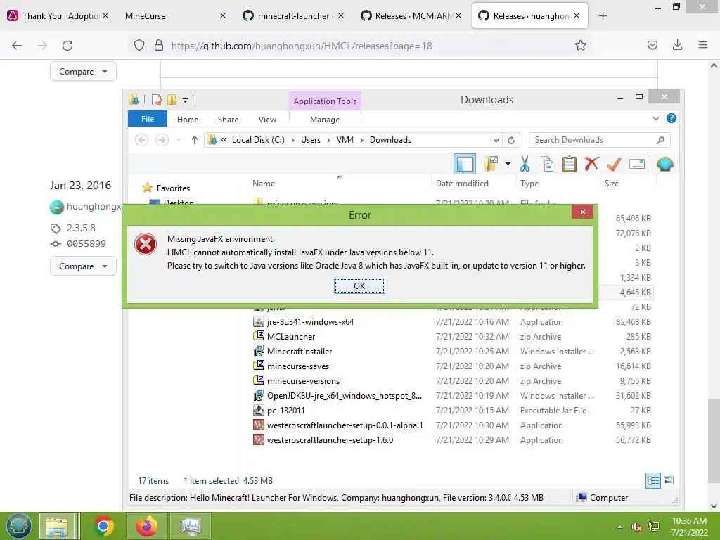The image size is (720, 540).
Task: Go back in Firefox
Action: tap(17, 46)
